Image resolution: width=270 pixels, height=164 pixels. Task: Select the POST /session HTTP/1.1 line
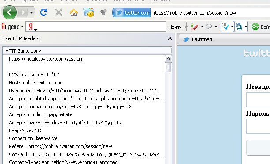(34, 75)
